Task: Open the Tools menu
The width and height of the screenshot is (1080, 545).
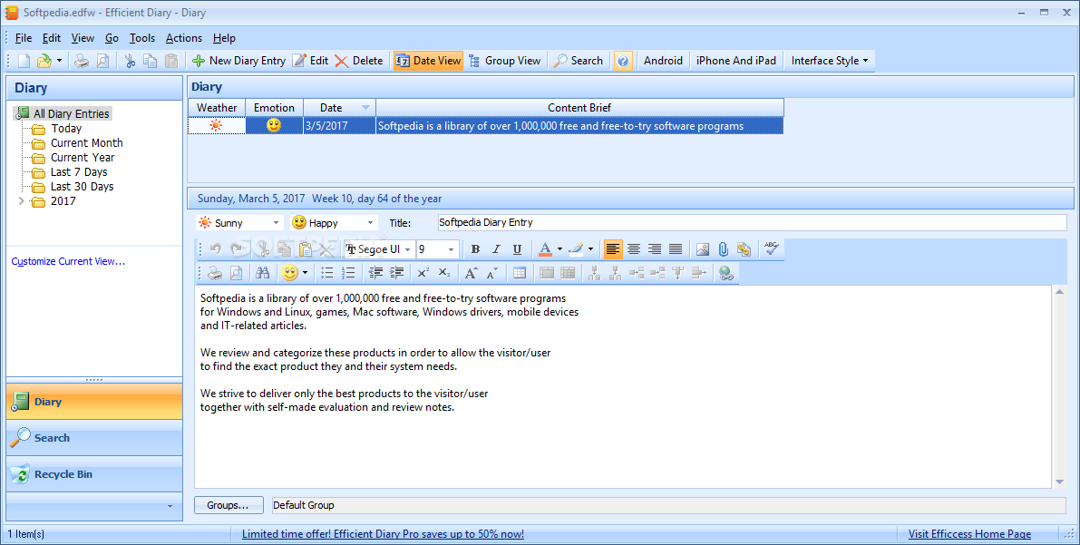Action: [142, 38]
